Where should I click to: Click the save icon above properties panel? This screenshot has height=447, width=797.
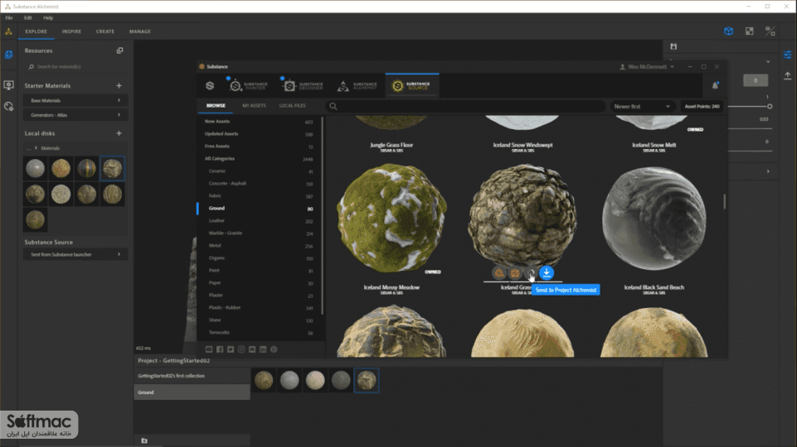point(673,46)
